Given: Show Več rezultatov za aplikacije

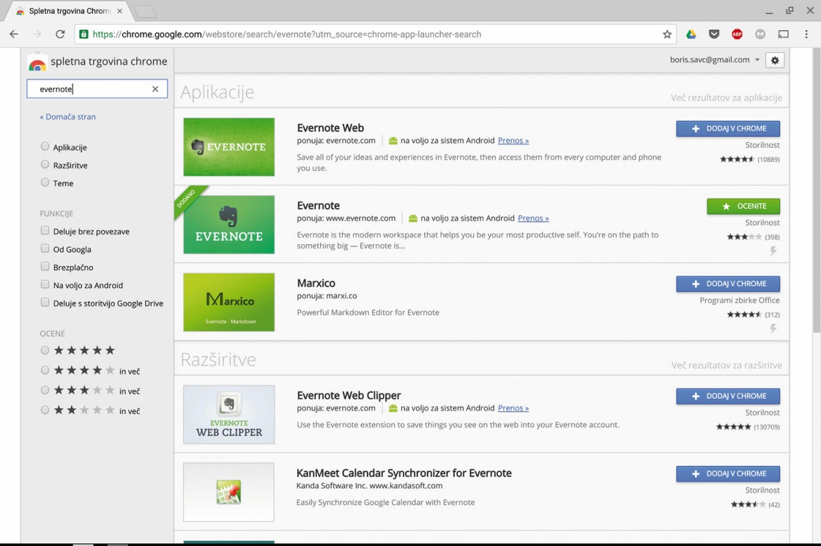Looking at the screenshot, I should [727, 98].
